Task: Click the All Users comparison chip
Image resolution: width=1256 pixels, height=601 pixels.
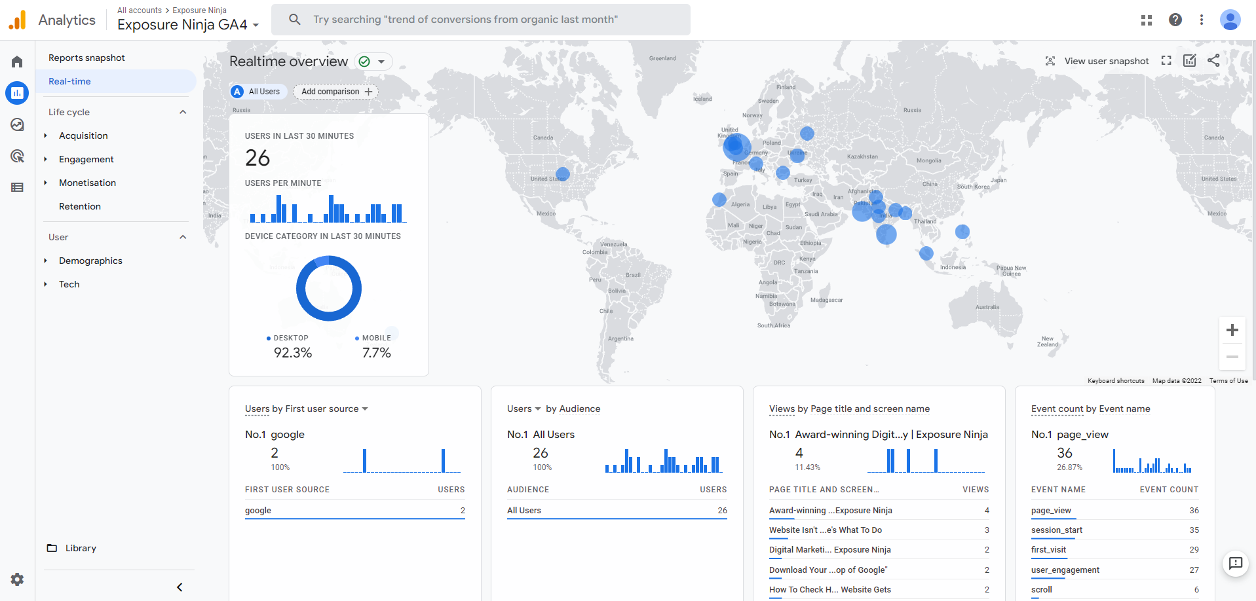Action: point(258,92)
